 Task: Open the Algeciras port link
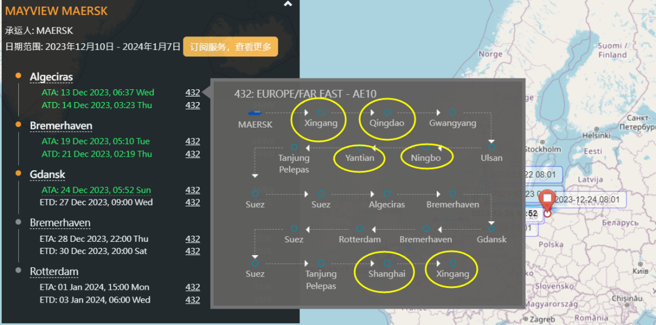[51, 77]
